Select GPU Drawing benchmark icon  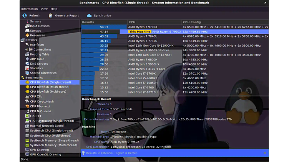(x=27, y=150)
